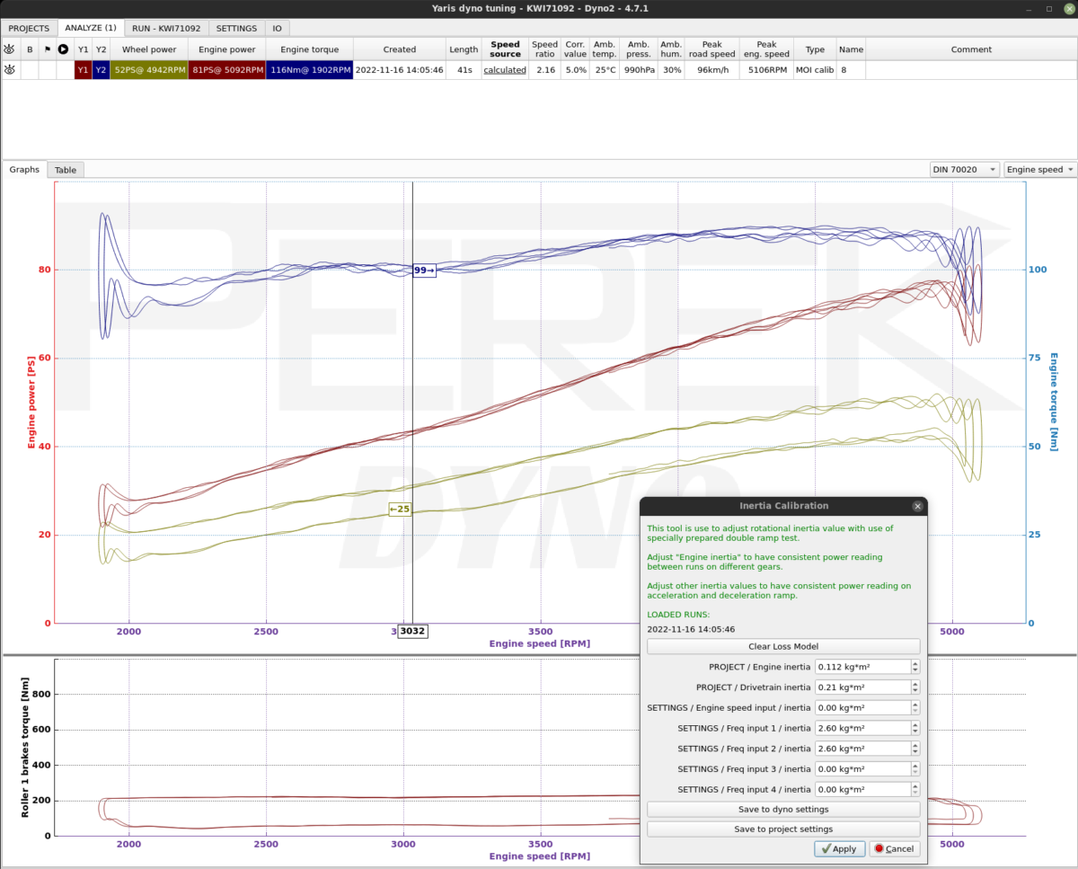Apply the inertia calibration values
This screenshot has height=869, width=1078.
tap(839, 848)
